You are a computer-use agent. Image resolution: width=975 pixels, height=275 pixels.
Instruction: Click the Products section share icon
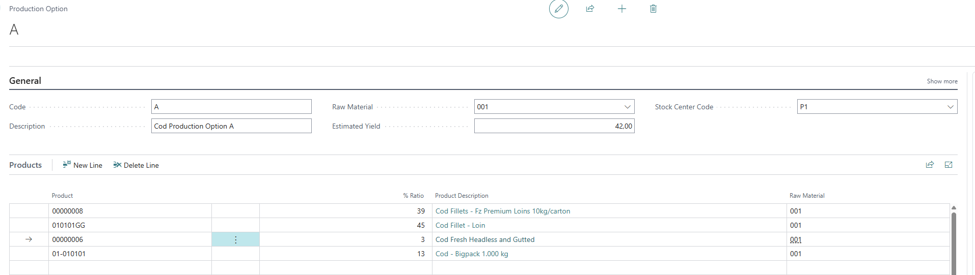click(930, 165)
